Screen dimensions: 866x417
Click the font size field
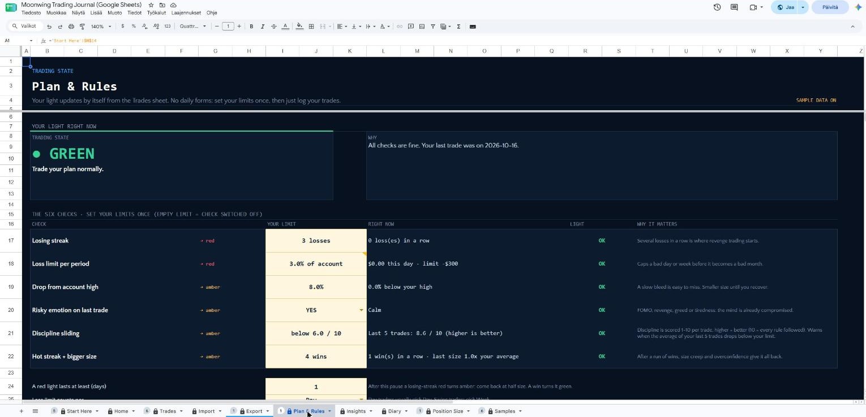point(228,27)
